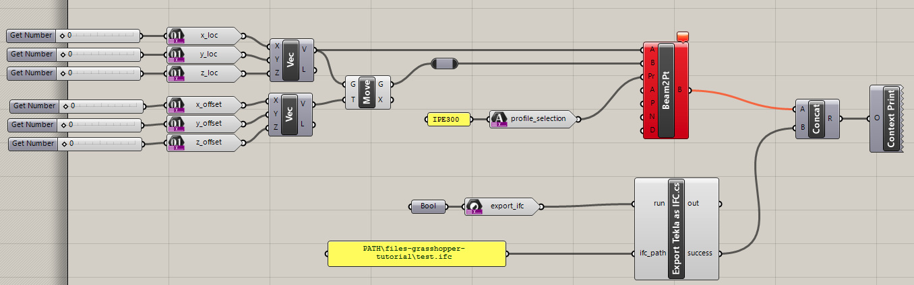Click the yellow test.ifc file path panel
The width and height of the screenshot is (914, 285).
417,253
